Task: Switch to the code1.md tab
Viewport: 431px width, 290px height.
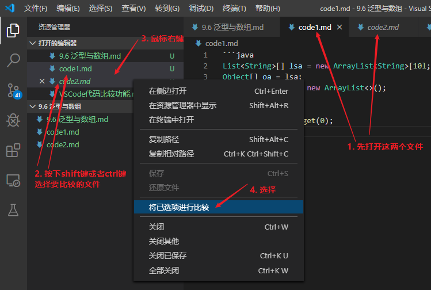Action: coord(314,27)
